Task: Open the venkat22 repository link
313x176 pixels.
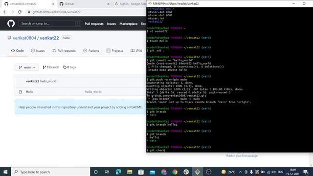Action: [x=49, y=38]
